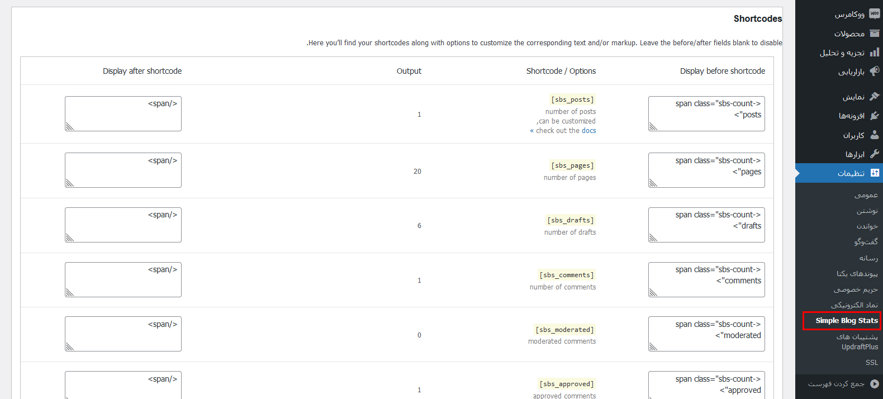The image size is (883, 399).
Task: Click the Analytics bar chart icon
Action: (x=875, y=53)
